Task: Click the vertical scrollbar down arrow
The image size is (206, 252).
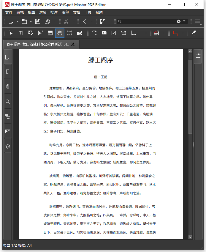Action: pyautogui.click(x=190, y=237)
